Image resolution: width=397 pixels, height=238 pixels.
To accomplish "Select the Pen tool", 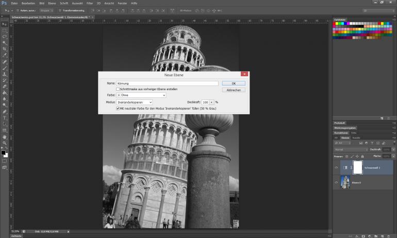I will (5, 112).
